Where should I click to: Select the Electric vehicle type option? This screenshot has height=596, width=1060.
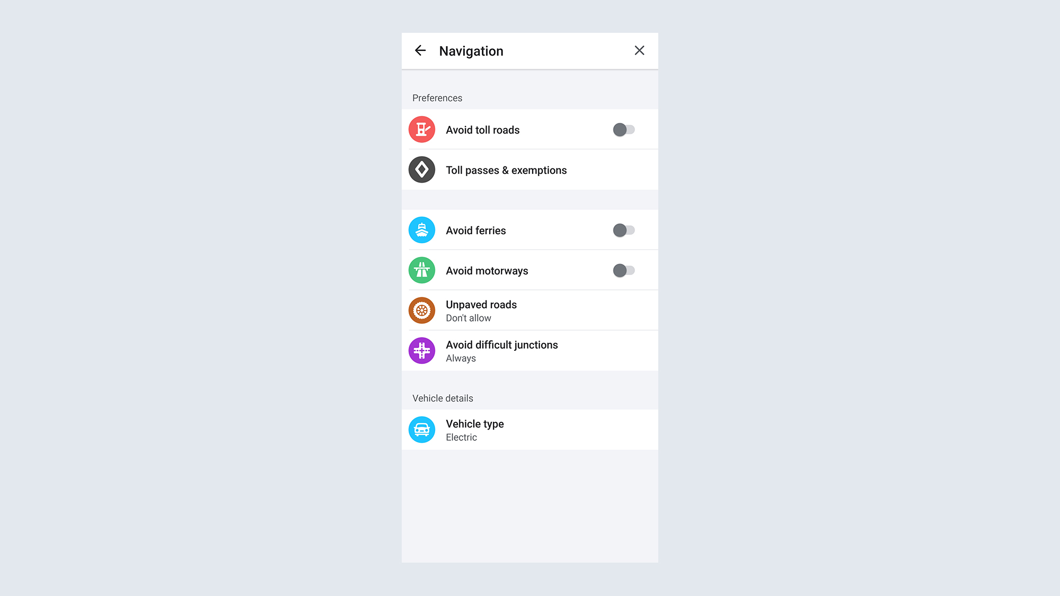click(530, 429)
